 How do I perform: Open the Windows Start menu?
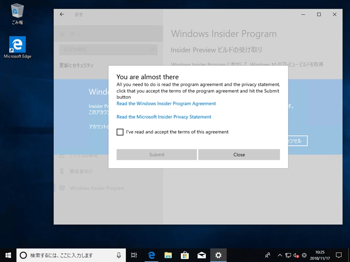[x=8, y=255]
